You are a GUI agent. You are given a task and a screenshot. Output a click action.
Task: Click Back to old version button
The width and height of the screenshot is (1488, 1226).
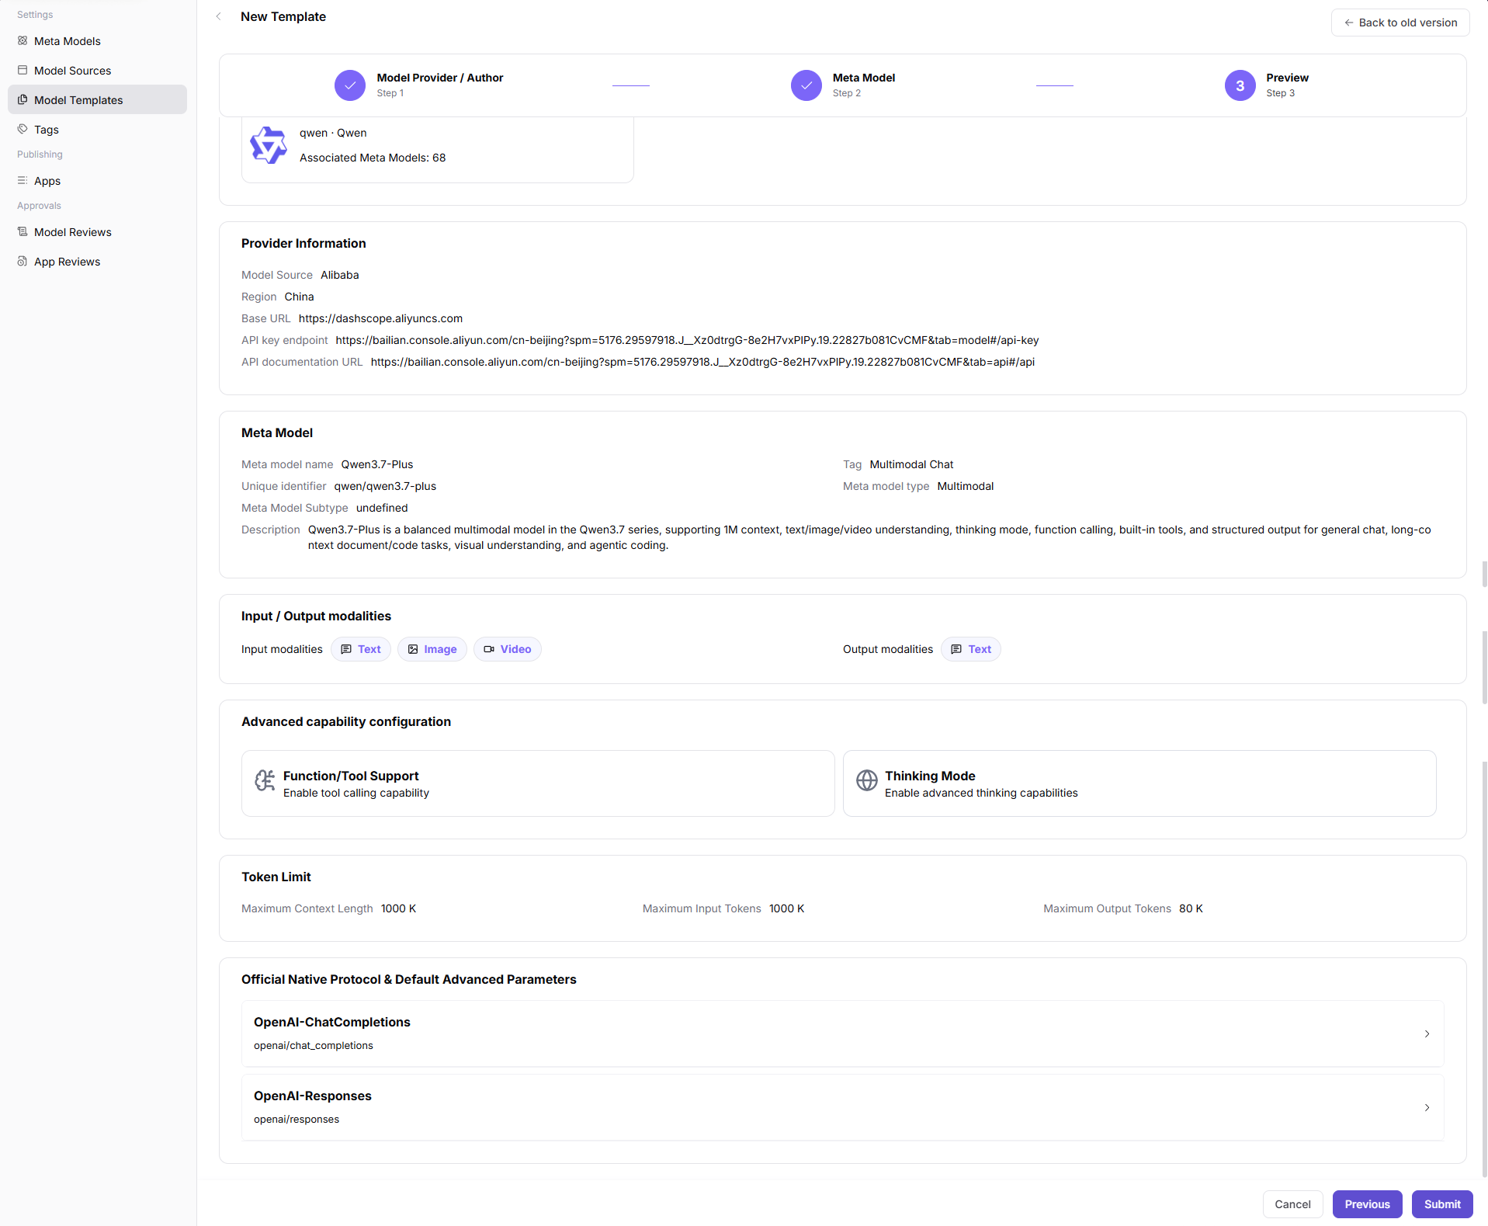[1400, 23]
